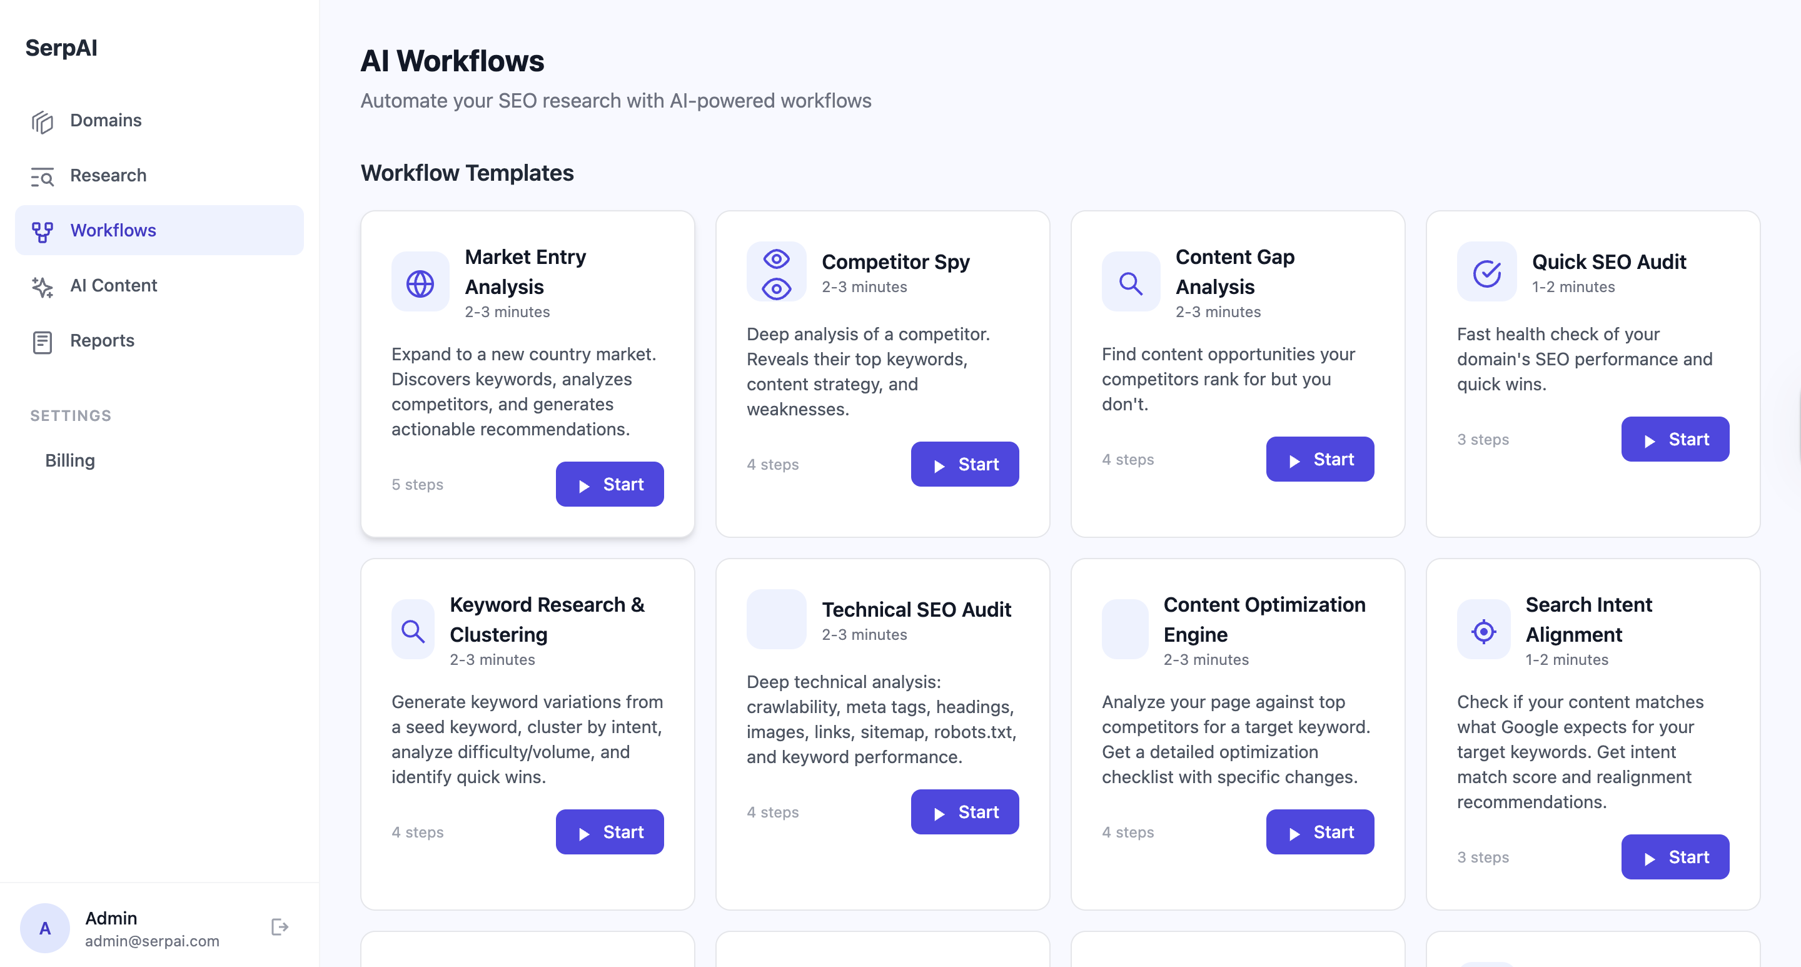This screenshot has width=1801, height=967.
Task: Click the logout icon next to Admin
Action: [279, 927]
